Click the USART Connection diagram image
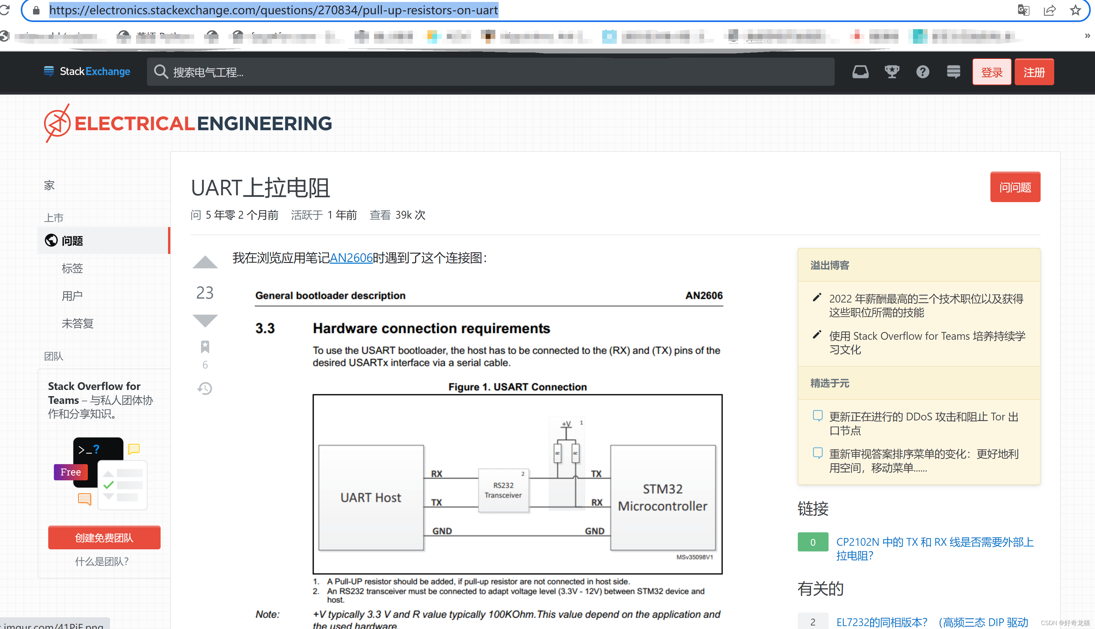Image resolution: width=1095 pixels, height=629 pixels. click(517, 484)
